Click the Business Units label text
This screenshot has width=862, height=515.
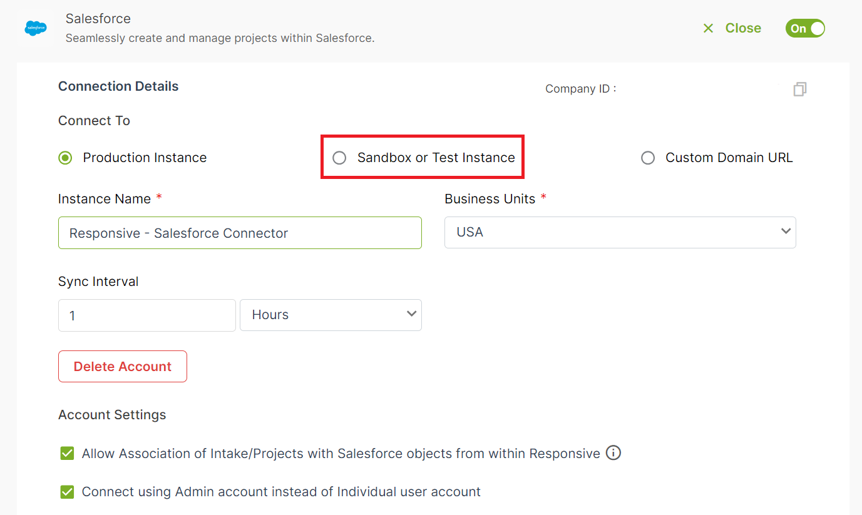click(x=490, y=199)
